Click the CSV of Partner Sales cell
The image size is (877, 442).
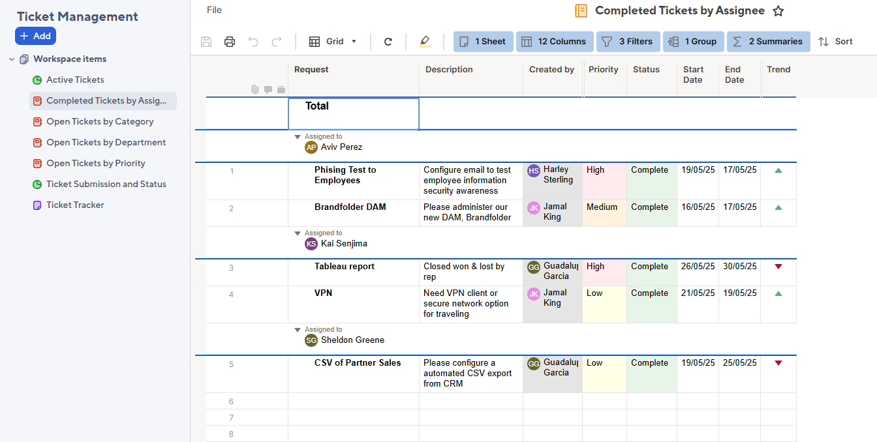pyautogui.click(x=354, y=374)
